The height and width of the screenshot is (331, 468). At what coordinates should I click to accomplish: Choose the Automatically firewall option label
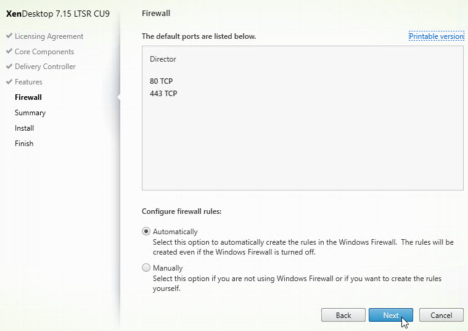tap(175, 232)
